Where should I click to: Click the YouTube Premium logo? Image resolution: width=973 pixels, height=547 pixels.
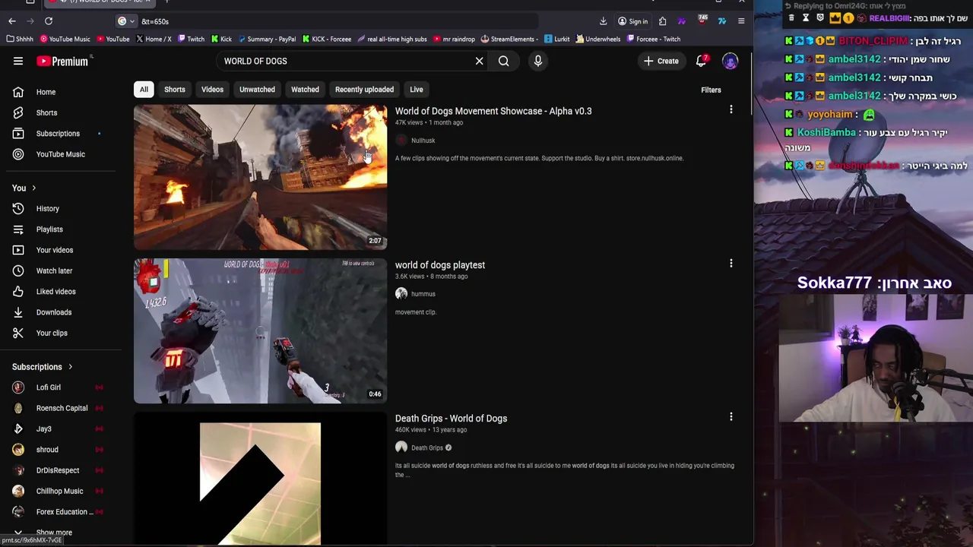[62, 61]
